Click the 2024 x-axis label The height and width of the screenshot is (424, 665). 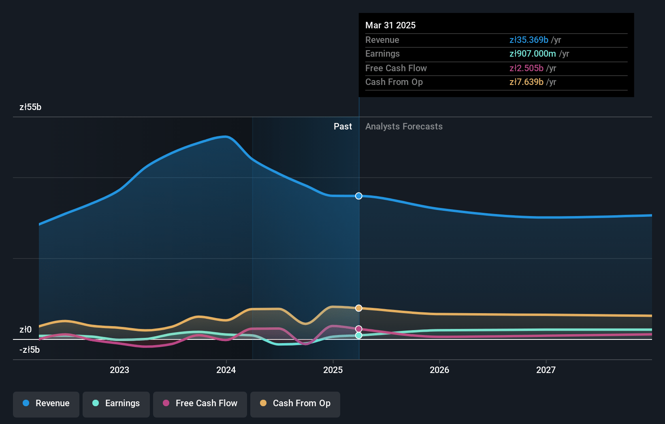pyautogui.click(x=226, y=370)
